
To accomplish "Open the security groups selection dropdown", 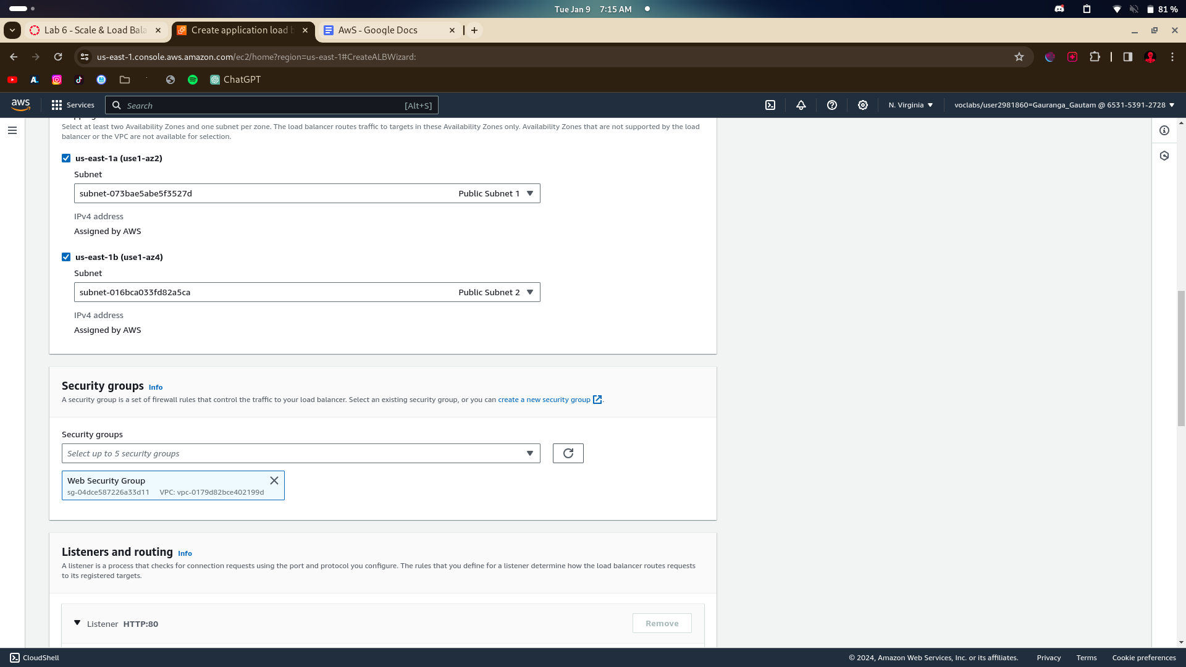I will pyautogui.click(x=301, y=453).
